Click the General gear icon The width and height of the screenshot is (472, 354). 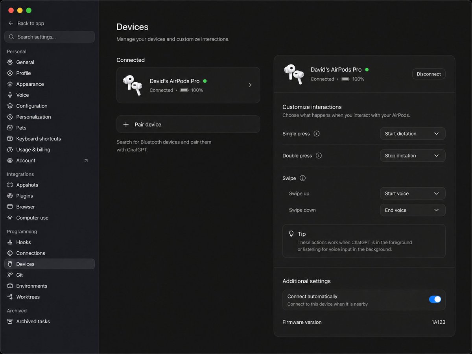click(10, 62)
